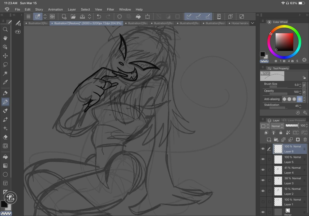Adjust the layer opacity slider
The height and width of the screenshot is (216, 309).
pyautogui.click(x=292, y=126)
